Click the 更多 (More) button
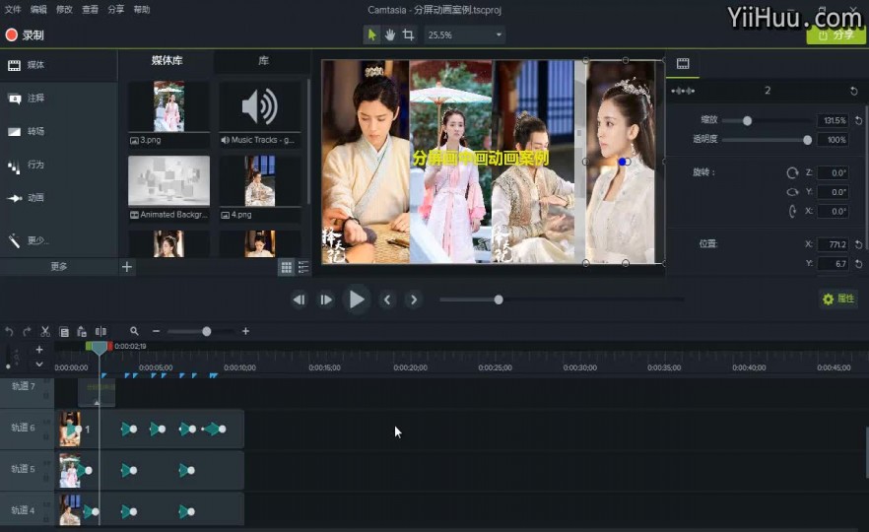 (59, 267)
